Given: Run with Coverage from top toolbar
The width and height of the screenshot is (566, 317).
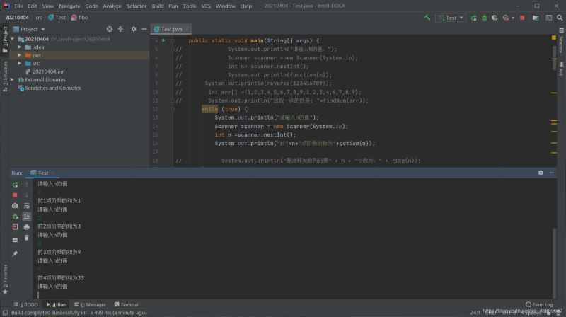Looking at the screenshot, I should (x=494, y=17).
